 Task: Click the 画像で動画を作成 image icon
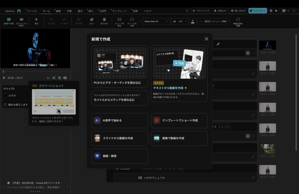point(157,138)
